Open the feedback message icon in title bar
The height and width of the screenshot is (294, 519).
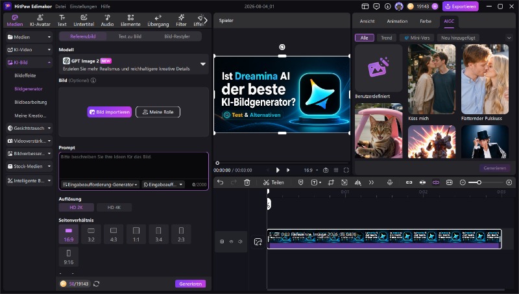pyautogui.click(x=376, y=6)
